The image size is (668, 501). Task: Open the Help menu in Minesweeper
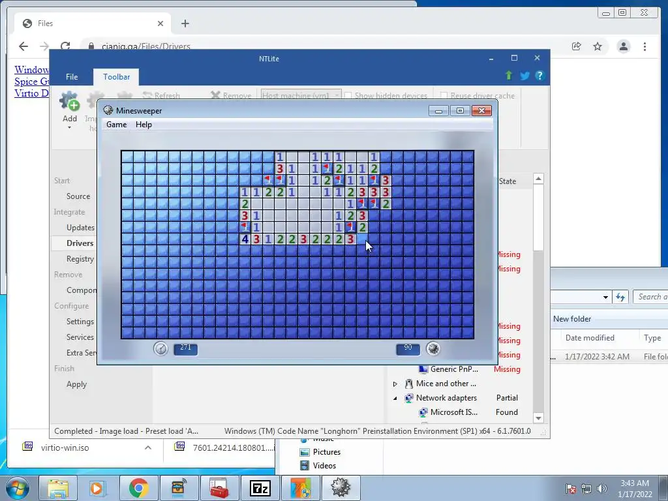144,125
